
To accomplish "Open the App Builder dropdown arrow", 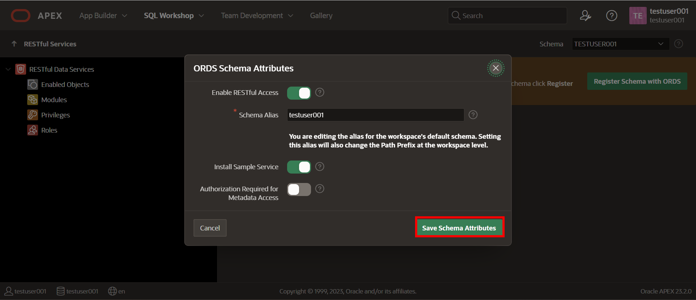I will pyautogui.click(x=124, y=16).
